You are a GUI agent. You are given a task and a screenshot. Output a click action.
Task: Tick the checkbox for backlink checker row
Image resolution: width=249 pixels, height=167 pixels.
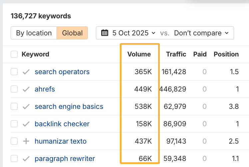coord(14,124)
